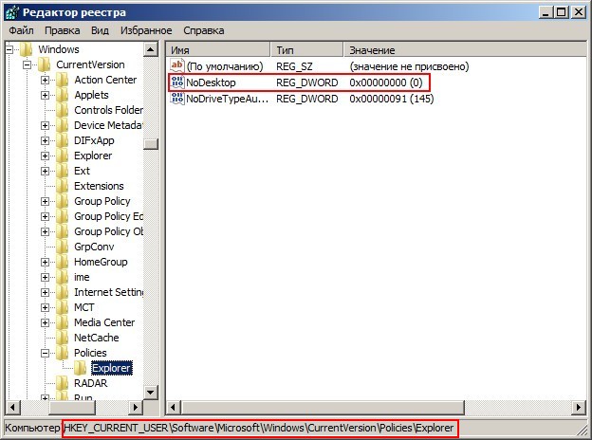Sort values by the Имя column header
The width and height of the screenshot is (592, 440).
218,49
